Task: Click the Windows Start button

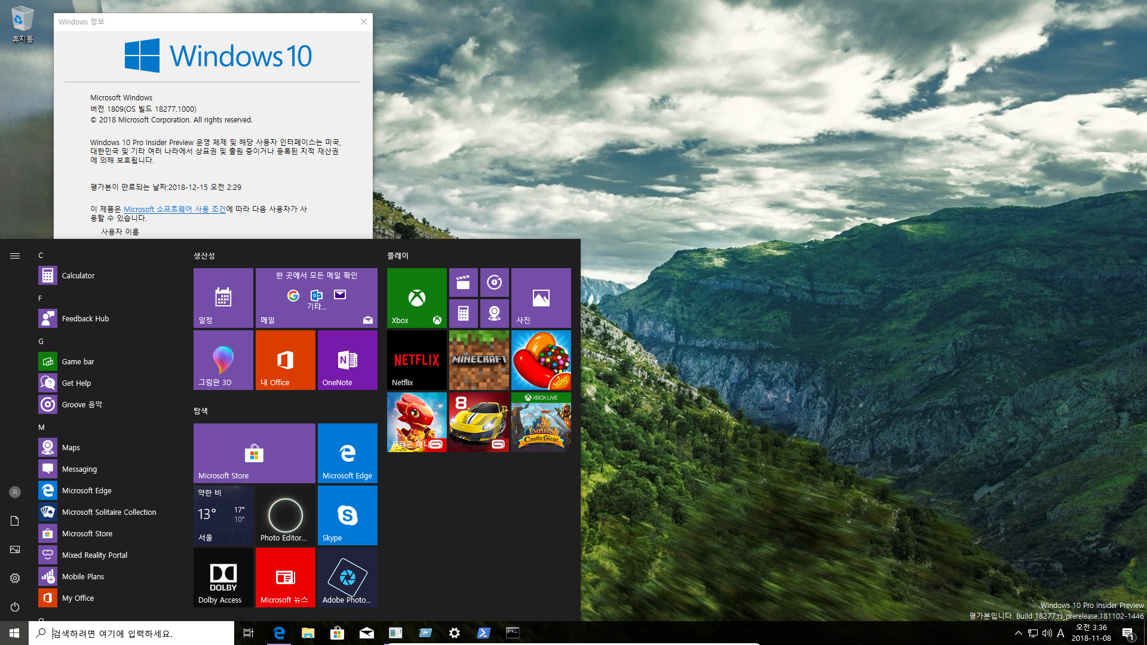Action: click(14, 633)
